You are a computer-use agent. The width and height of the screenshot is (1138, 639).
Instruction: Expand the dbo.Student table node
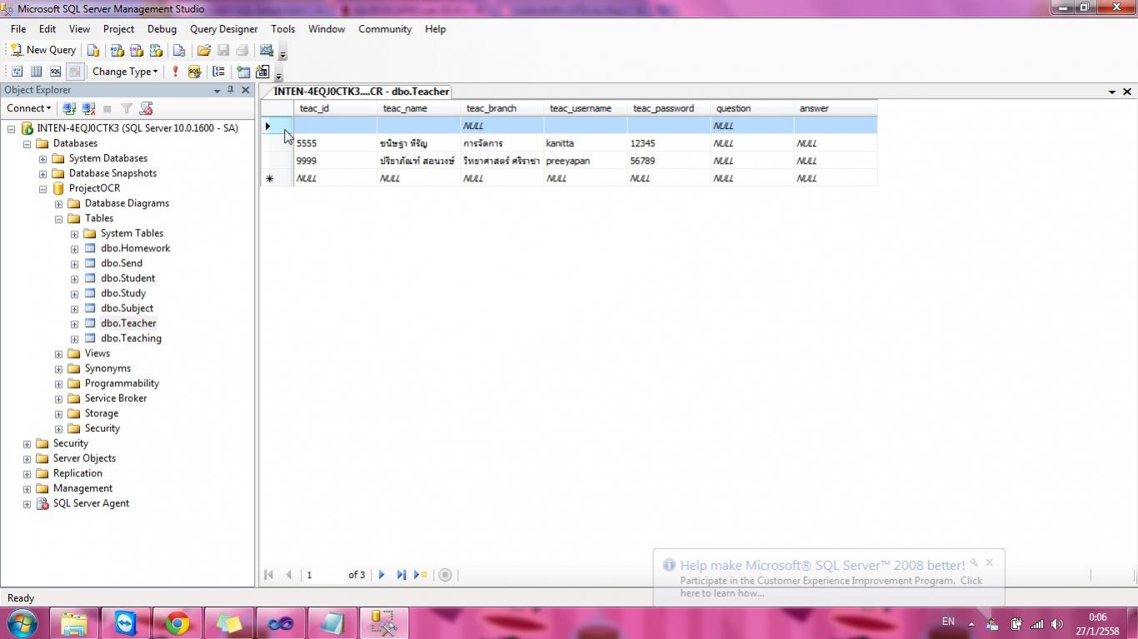click(74, 279)
